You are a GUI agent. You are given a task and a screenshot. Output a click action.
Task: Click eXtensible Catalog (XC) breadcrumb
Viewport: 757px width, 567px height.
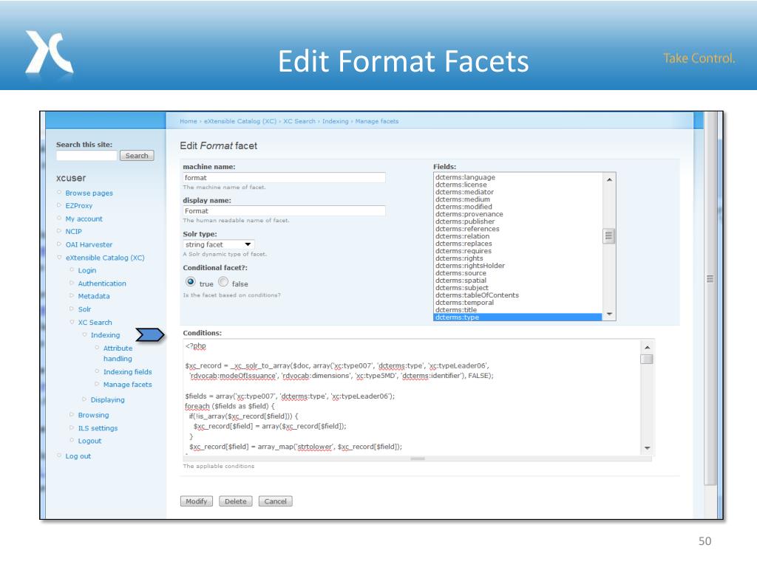pos(240,121)
